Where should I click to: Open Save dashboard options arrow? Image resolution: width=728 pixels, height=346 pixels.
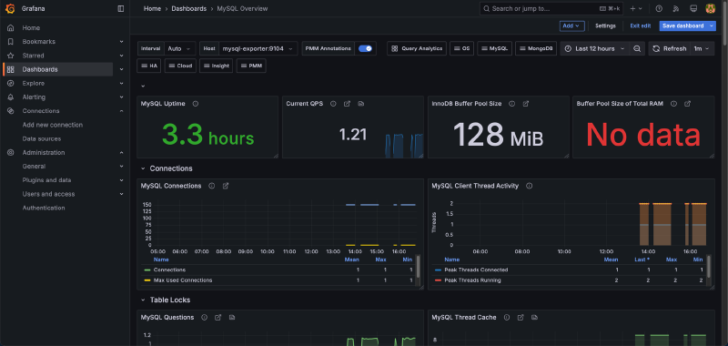click(x=712, y=26)
